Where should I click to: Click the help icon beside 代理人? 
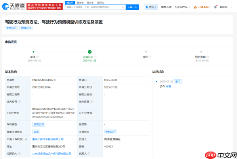(x=89, y=153)
